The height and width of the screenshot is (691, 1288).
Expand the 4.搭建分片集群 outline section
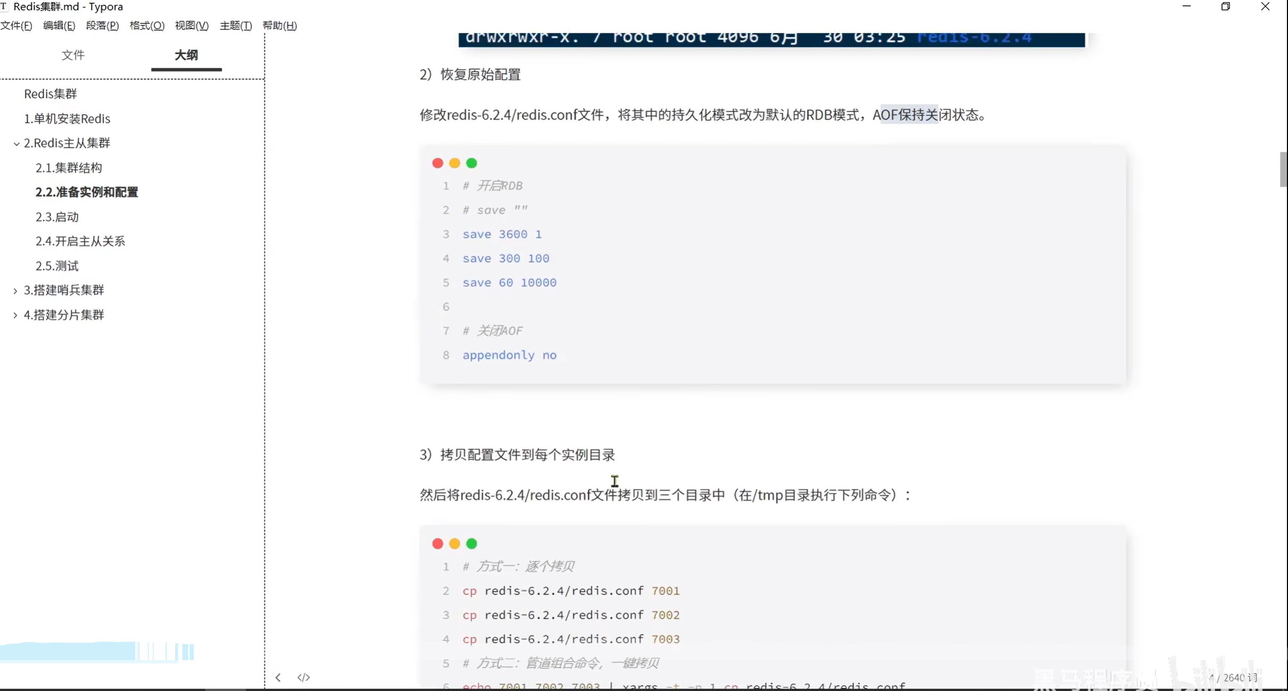15,315
